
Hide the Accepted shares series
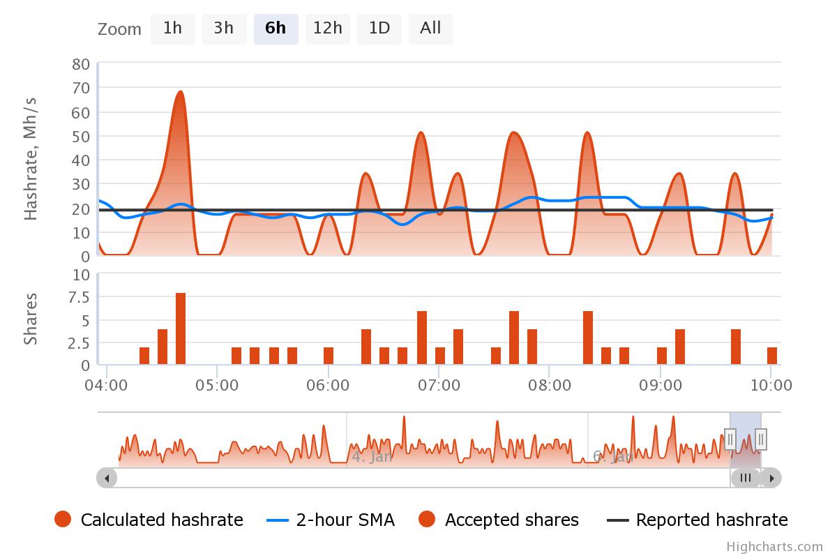point(499,520)
